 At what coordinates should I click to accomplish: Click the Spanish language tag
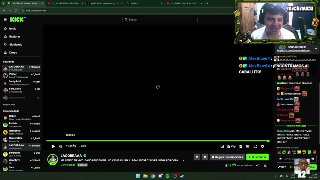[82, 165]
